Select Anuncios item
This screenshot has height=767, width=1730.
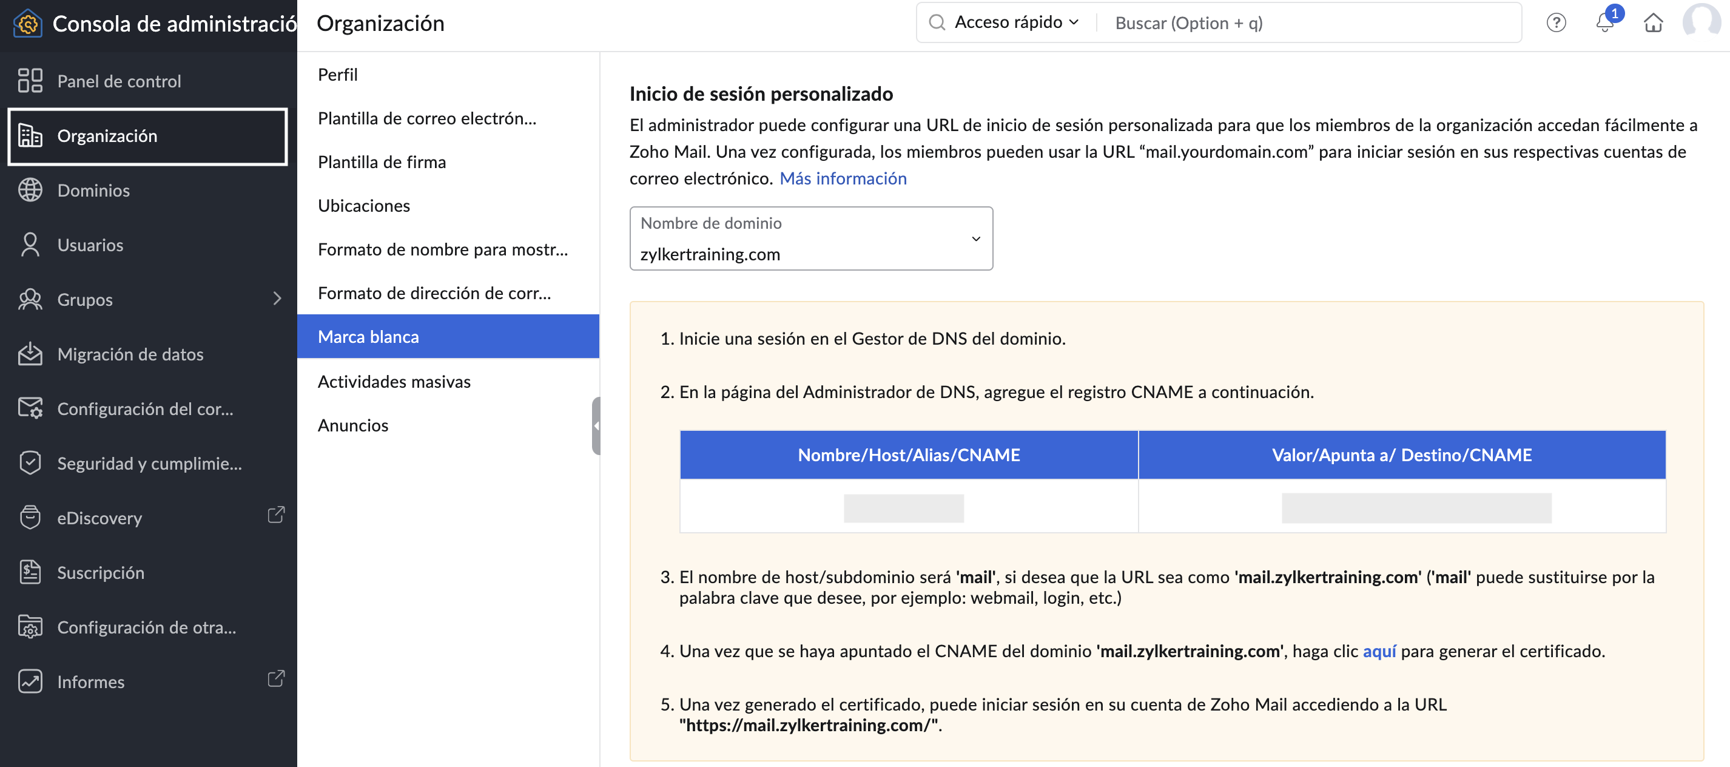(x=448, y=425)
